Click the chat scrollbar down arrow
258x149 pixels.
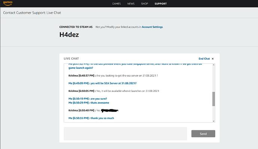214,121
